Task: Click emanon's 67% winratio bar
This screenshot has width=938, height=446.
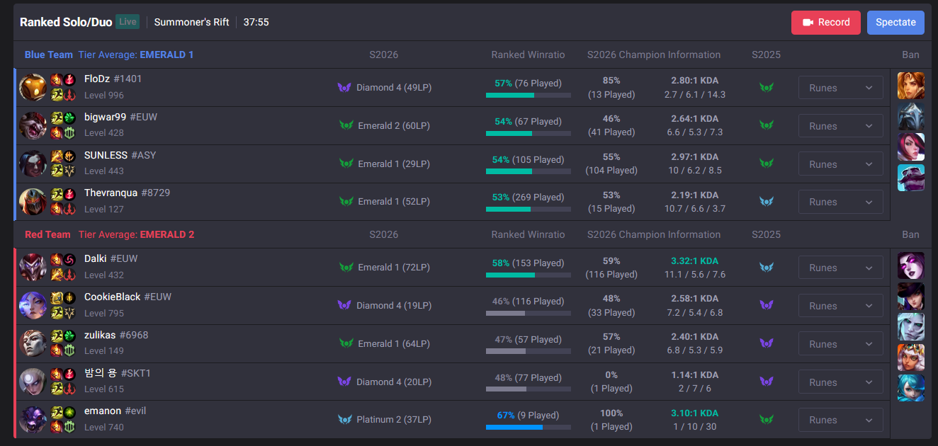Action: coord(529,427)
